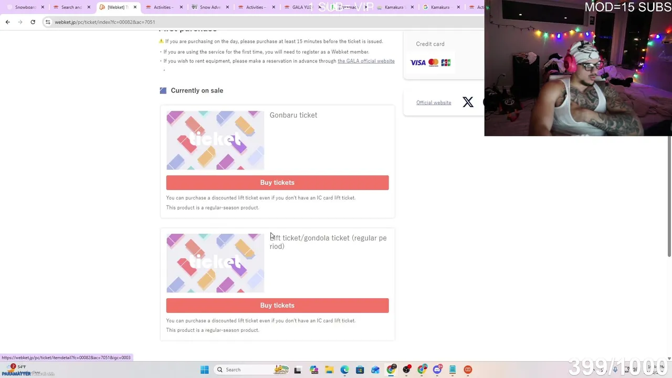
Task: Open the Windows Start menu
Action: (204, 370)
